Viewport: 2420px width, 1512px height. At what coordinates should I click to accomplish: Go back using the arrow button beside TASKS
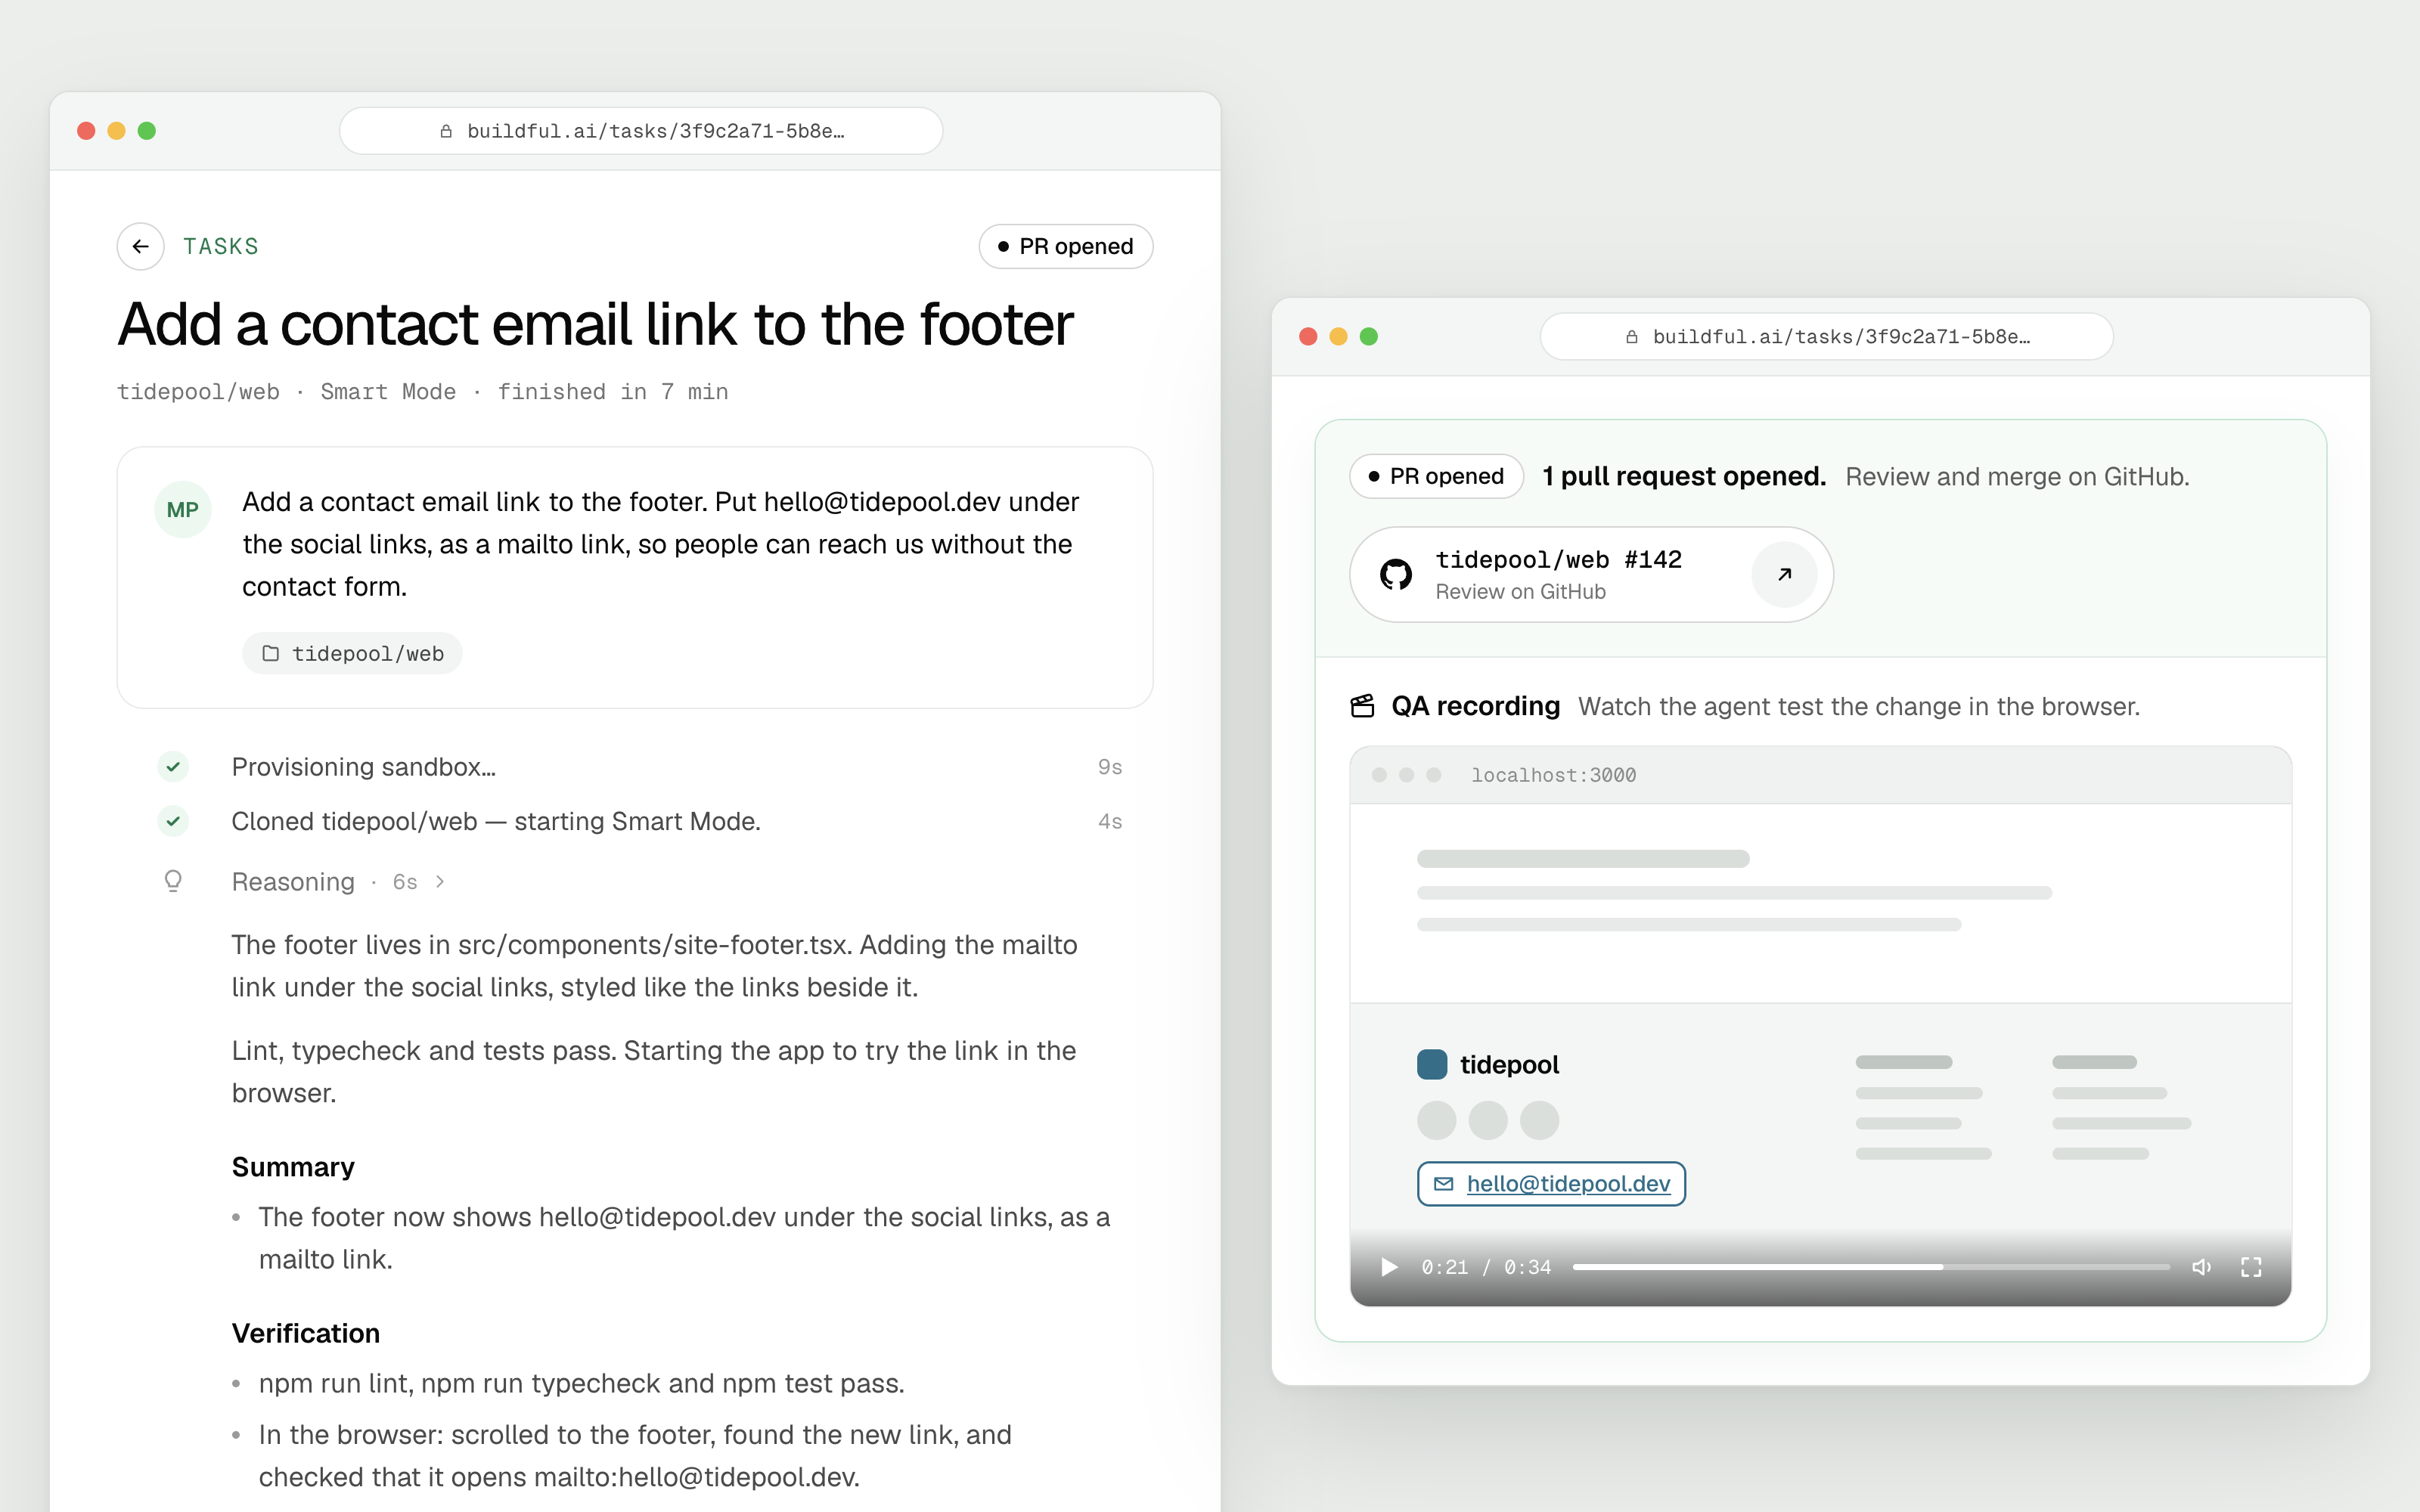[140, 246]
